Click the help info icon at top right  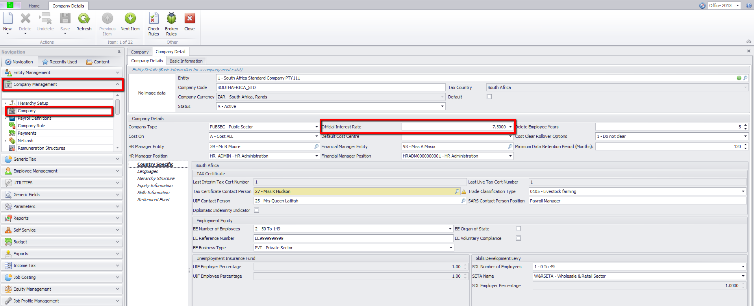coord(748,6)
